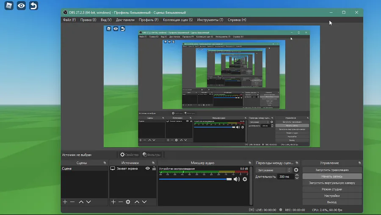Remove selected source with minus
The width and height of the screenshot is (381, 215).
[121, 201]
